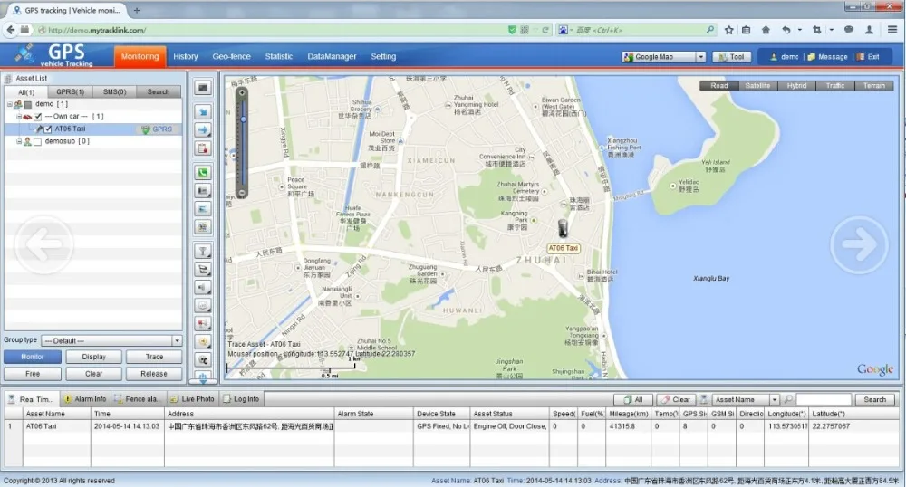Toggle the Own car group checkbox
The width and height of the screenshot is (906, 487).
pos(38,117)
